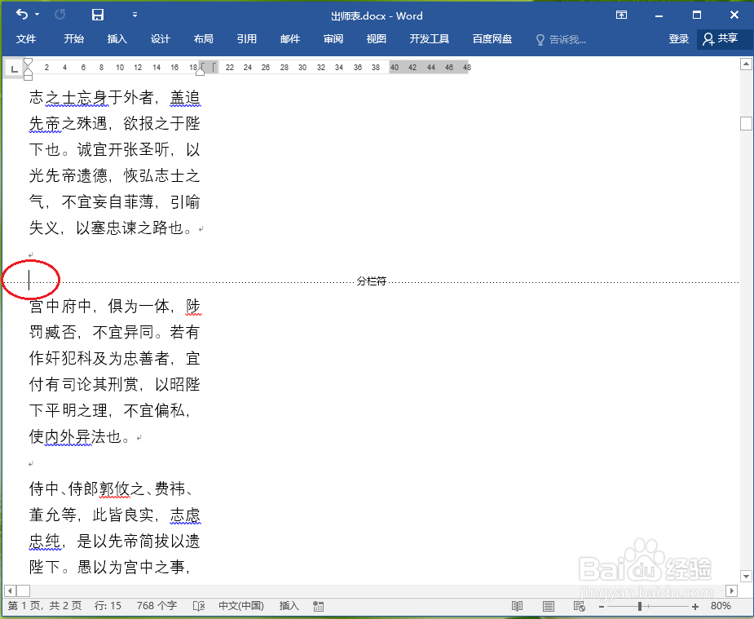Toggle overtype mode via 插入 status indicator
The height and width of the screenshot is (619, 754).
pos(289,606)
